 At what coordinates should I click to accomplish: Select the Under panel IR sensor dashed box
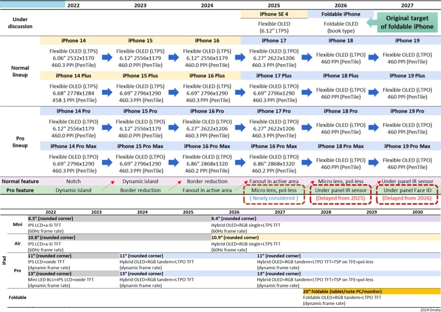[340, 194]
